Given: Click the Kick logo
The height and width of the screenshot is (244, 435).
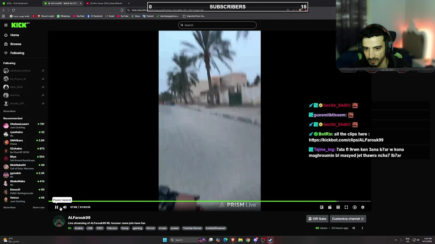Looking at the screenshot, I should [x=20, y=25].
